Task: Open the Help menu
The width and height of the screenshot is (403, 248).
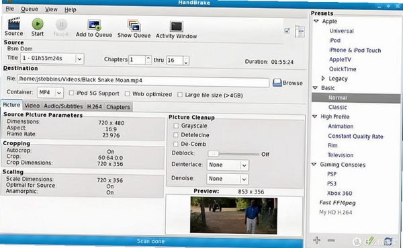Action: (70, 10)
